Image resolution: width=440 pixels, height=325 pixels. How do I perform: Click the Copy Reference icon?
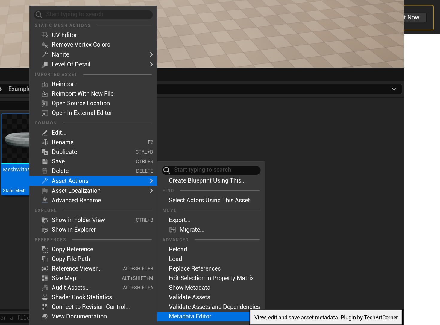pos(45,249)
